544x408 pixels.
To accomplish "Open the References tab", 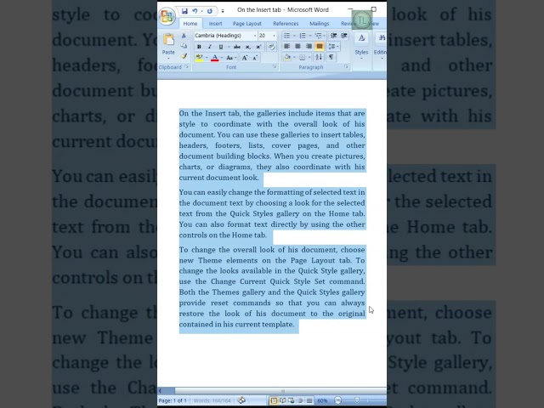I will coord(286,24).
